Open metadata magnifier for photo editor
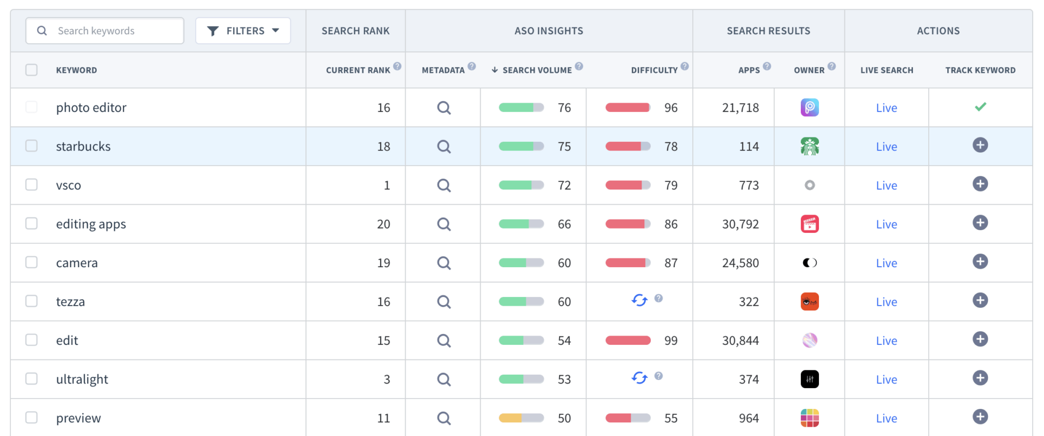Screen dimensions: 1044x436 coord(444,108)
